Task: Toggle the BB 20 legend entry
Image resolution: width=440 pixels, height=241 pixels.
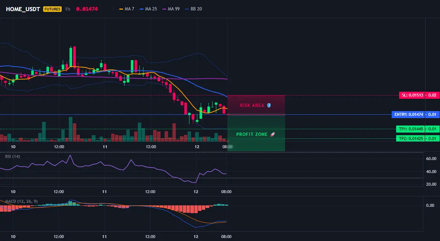Action: 194,9
